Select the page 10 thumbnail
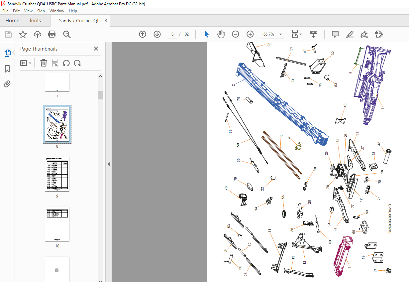Screen dimensions: 409x282 click(57, 224)
